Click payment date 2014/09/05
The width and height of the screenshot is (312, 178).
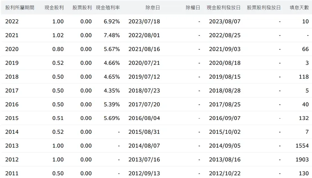pos(225,146)
